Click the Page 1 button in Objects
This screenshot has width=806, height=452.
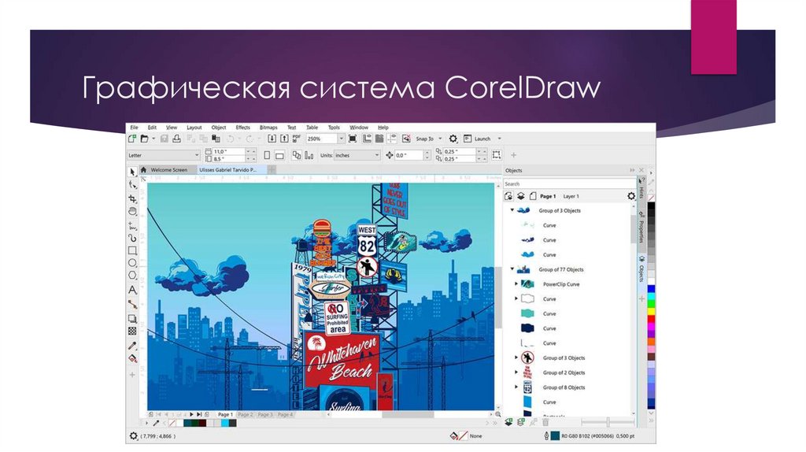click(548, 196)
